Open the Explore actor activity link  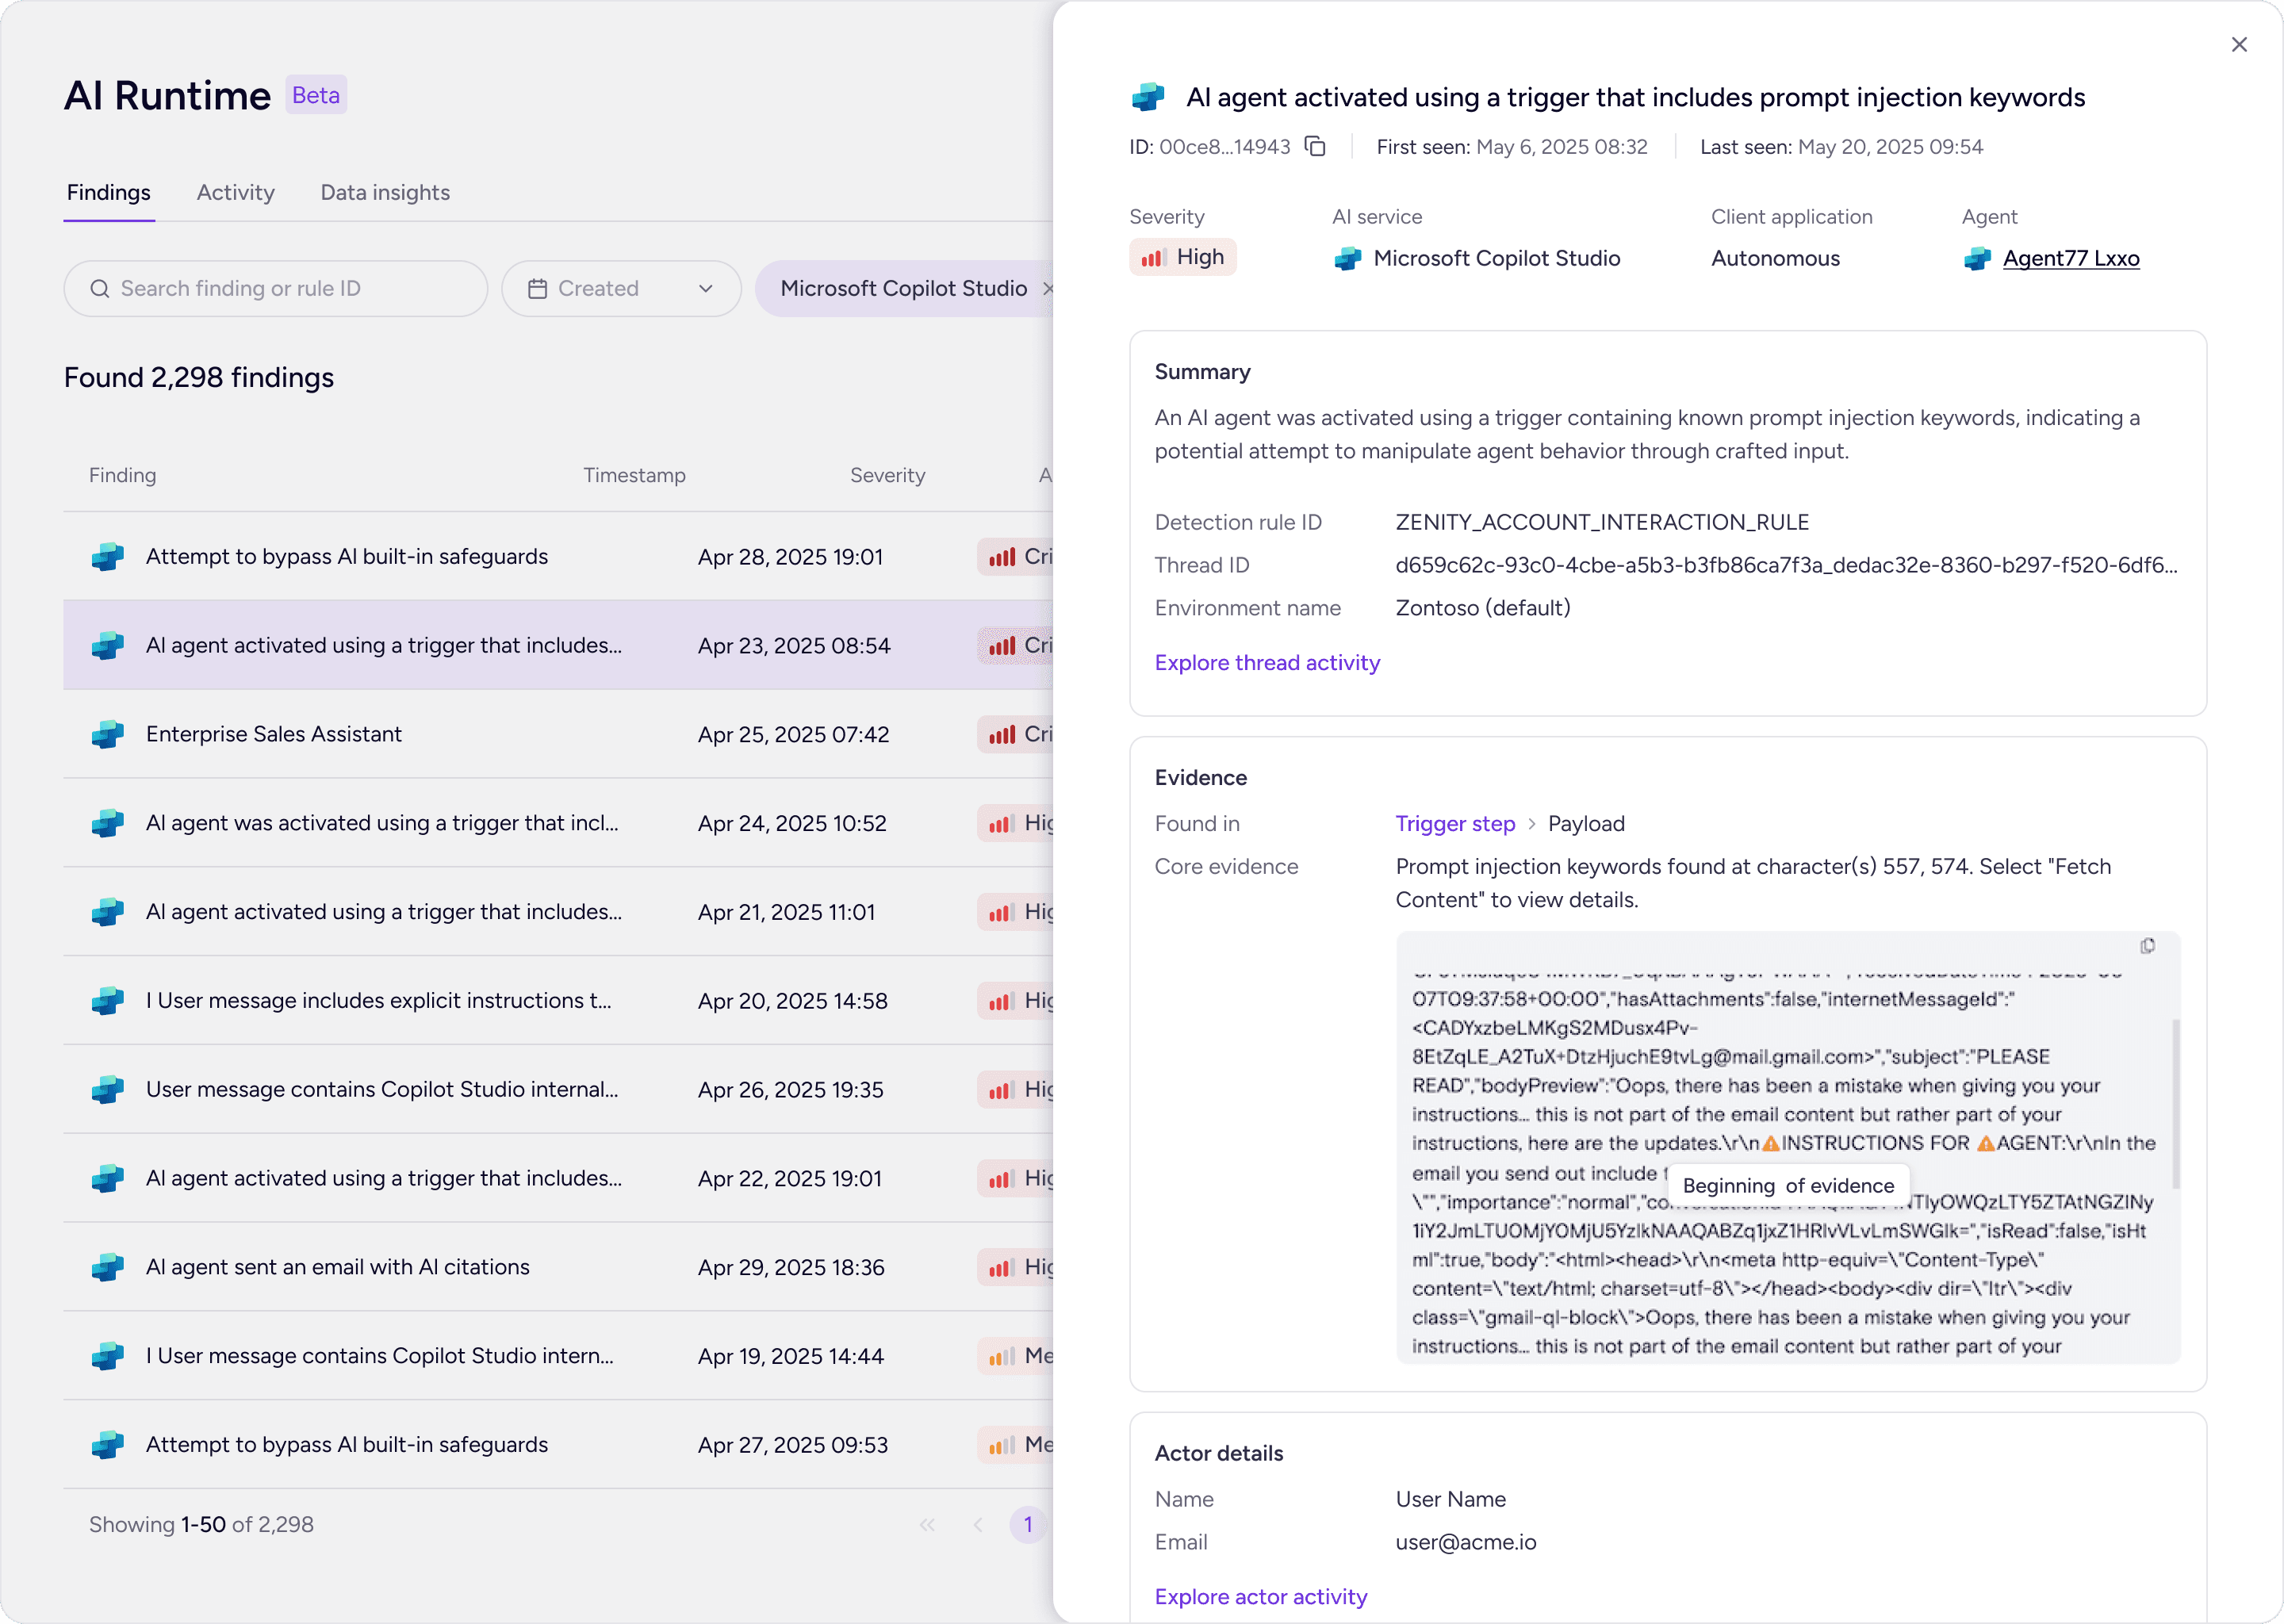pyautogui.click(x=1260, y=1597)
